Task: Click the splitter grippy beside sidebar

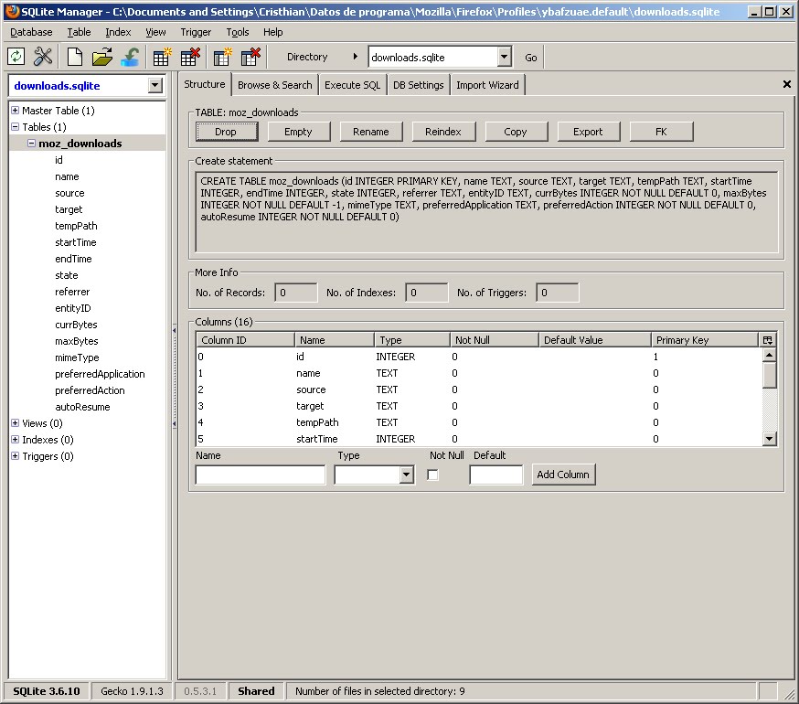Action: [175, 378]
